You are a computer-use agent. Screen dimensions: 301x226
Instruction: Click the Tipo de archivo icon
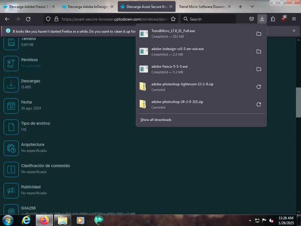click(x=11, y=127)
